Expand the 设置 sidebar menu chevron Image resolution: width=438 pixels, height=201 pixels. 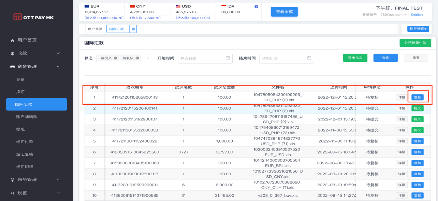pyautogui.click(x=58, y=193)
